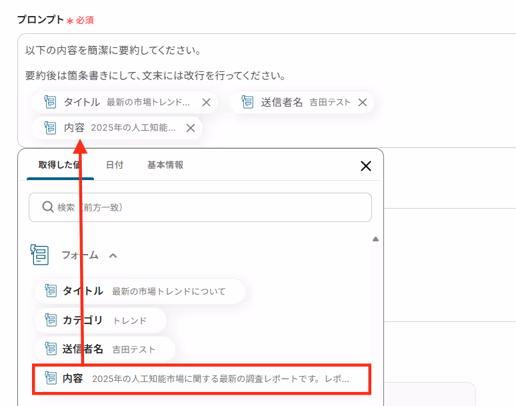Insert the 内容 2025年の人工知能市場 list value
This screenshot has height=406, width=516.
[201, 379]
